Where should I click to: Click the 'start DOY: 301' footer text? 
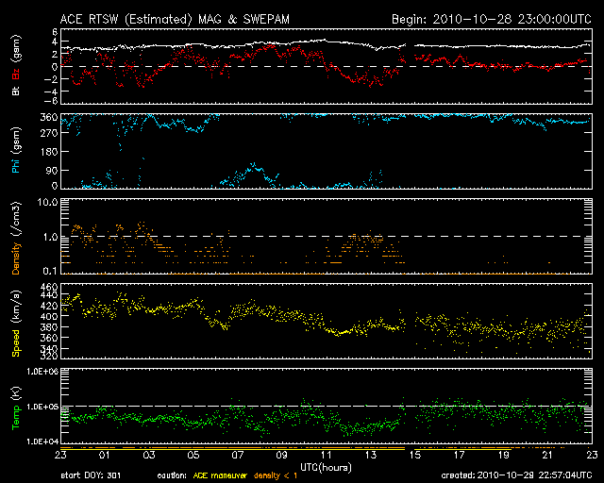[91, 476]
